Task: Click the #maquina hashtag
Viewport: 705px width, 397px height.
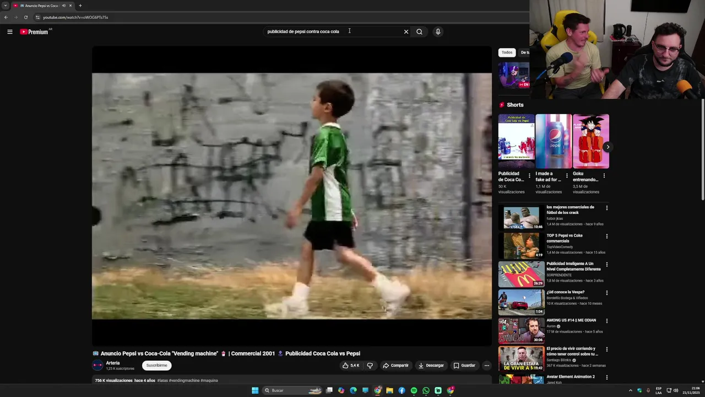Action: pyautogui.click(x=209, y=380)
